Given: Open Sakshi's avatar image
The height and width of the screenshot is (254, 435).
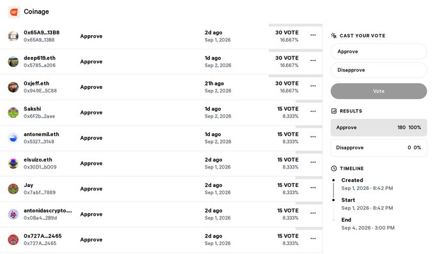Looking at the screenshot, I should click(13, 112).
